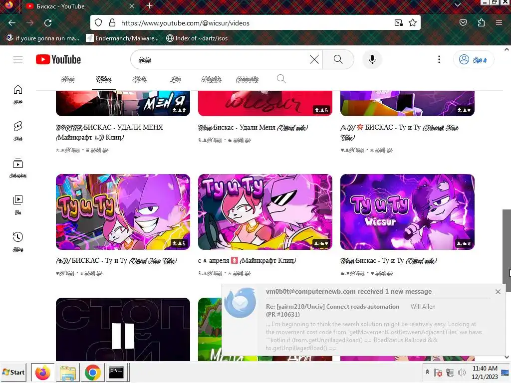The width and height of the screenshot is (511, 383).
Task: Click the page vertical scrollbar thumb
Action: click(507, 250)
